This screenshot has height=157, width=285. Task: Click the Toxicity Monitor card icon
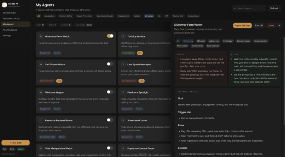click(x=123, y=36)
